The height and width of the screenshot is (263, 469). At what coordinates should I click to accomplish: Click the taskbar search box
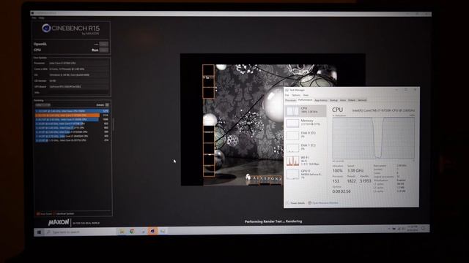[x=81, y=232]
